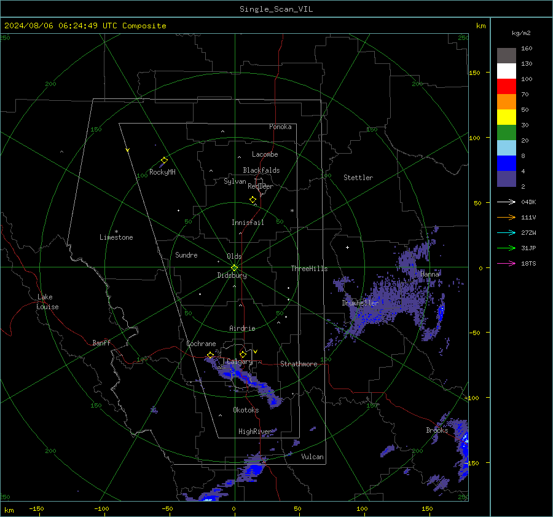Click the Drumheller label
Screen dimensions: 553x517
(x=360, y=303)
